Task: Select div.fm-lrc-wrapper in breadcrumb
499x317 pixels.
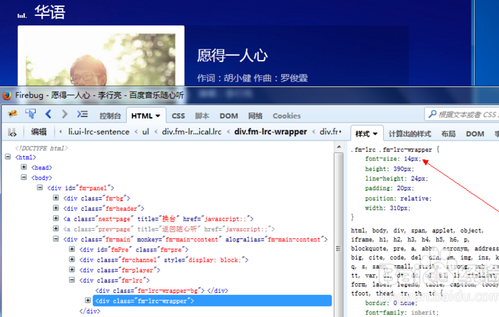Action: pyautogui.click(x=270, y=132)
